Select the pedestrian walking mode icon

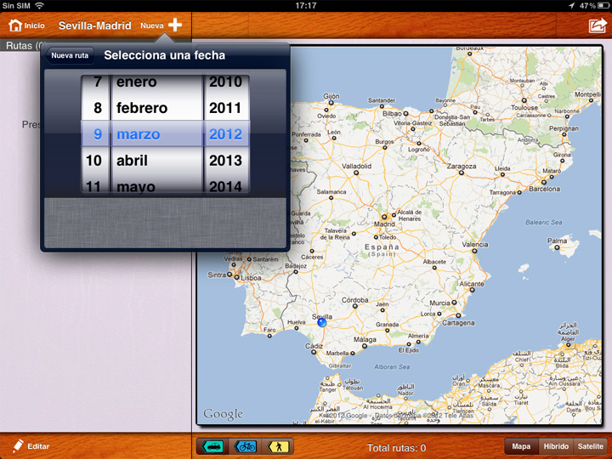click(279, 446)
